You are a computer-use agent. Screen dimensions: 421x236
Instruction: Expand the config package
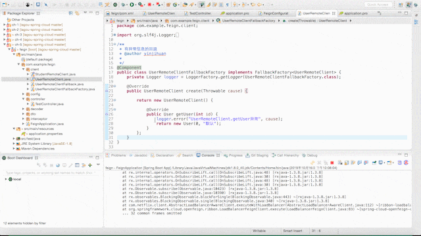[24, 94]
